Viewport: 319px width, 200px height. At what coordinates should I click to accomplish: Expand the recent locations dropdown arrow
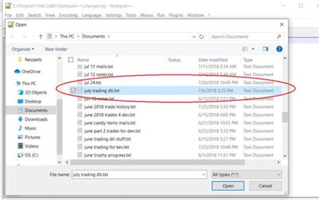pyautogui.click(x=33, y=37)
